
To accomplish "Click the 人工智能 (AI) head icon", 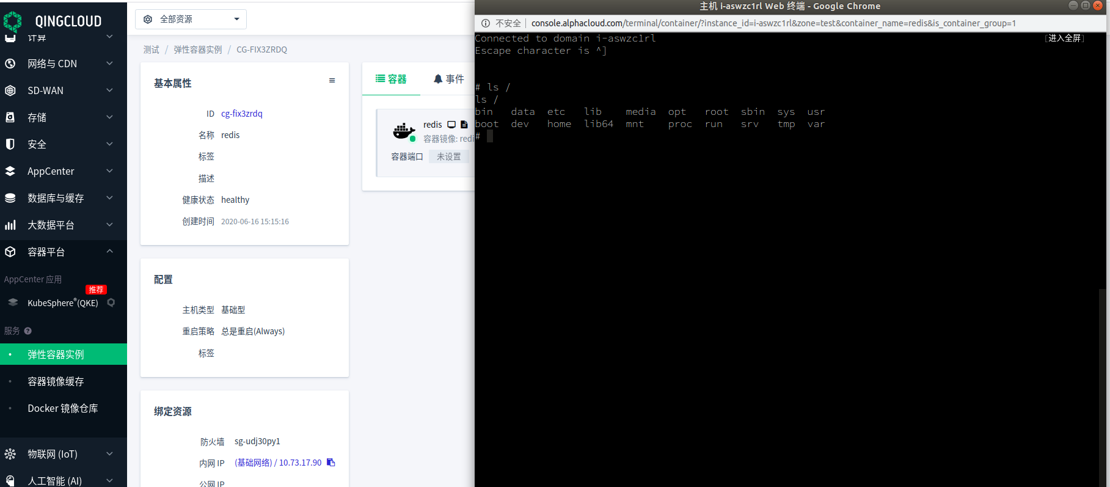I will [10, 481].
